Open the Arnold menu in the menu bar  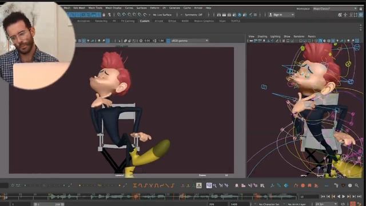[x=198, y=8]
